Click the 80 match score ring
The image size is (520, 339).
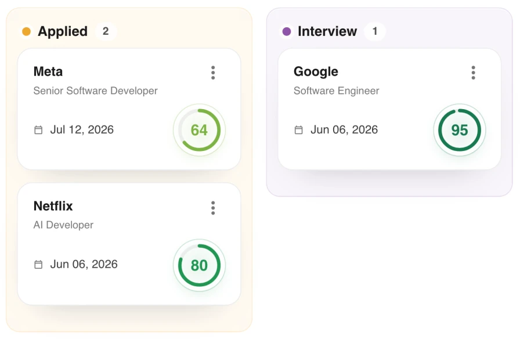click(199, 265)
